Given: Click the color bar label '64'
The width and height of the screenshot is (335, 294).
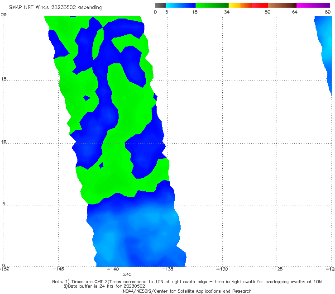Looking at the screenshot, I should (295, 12).
